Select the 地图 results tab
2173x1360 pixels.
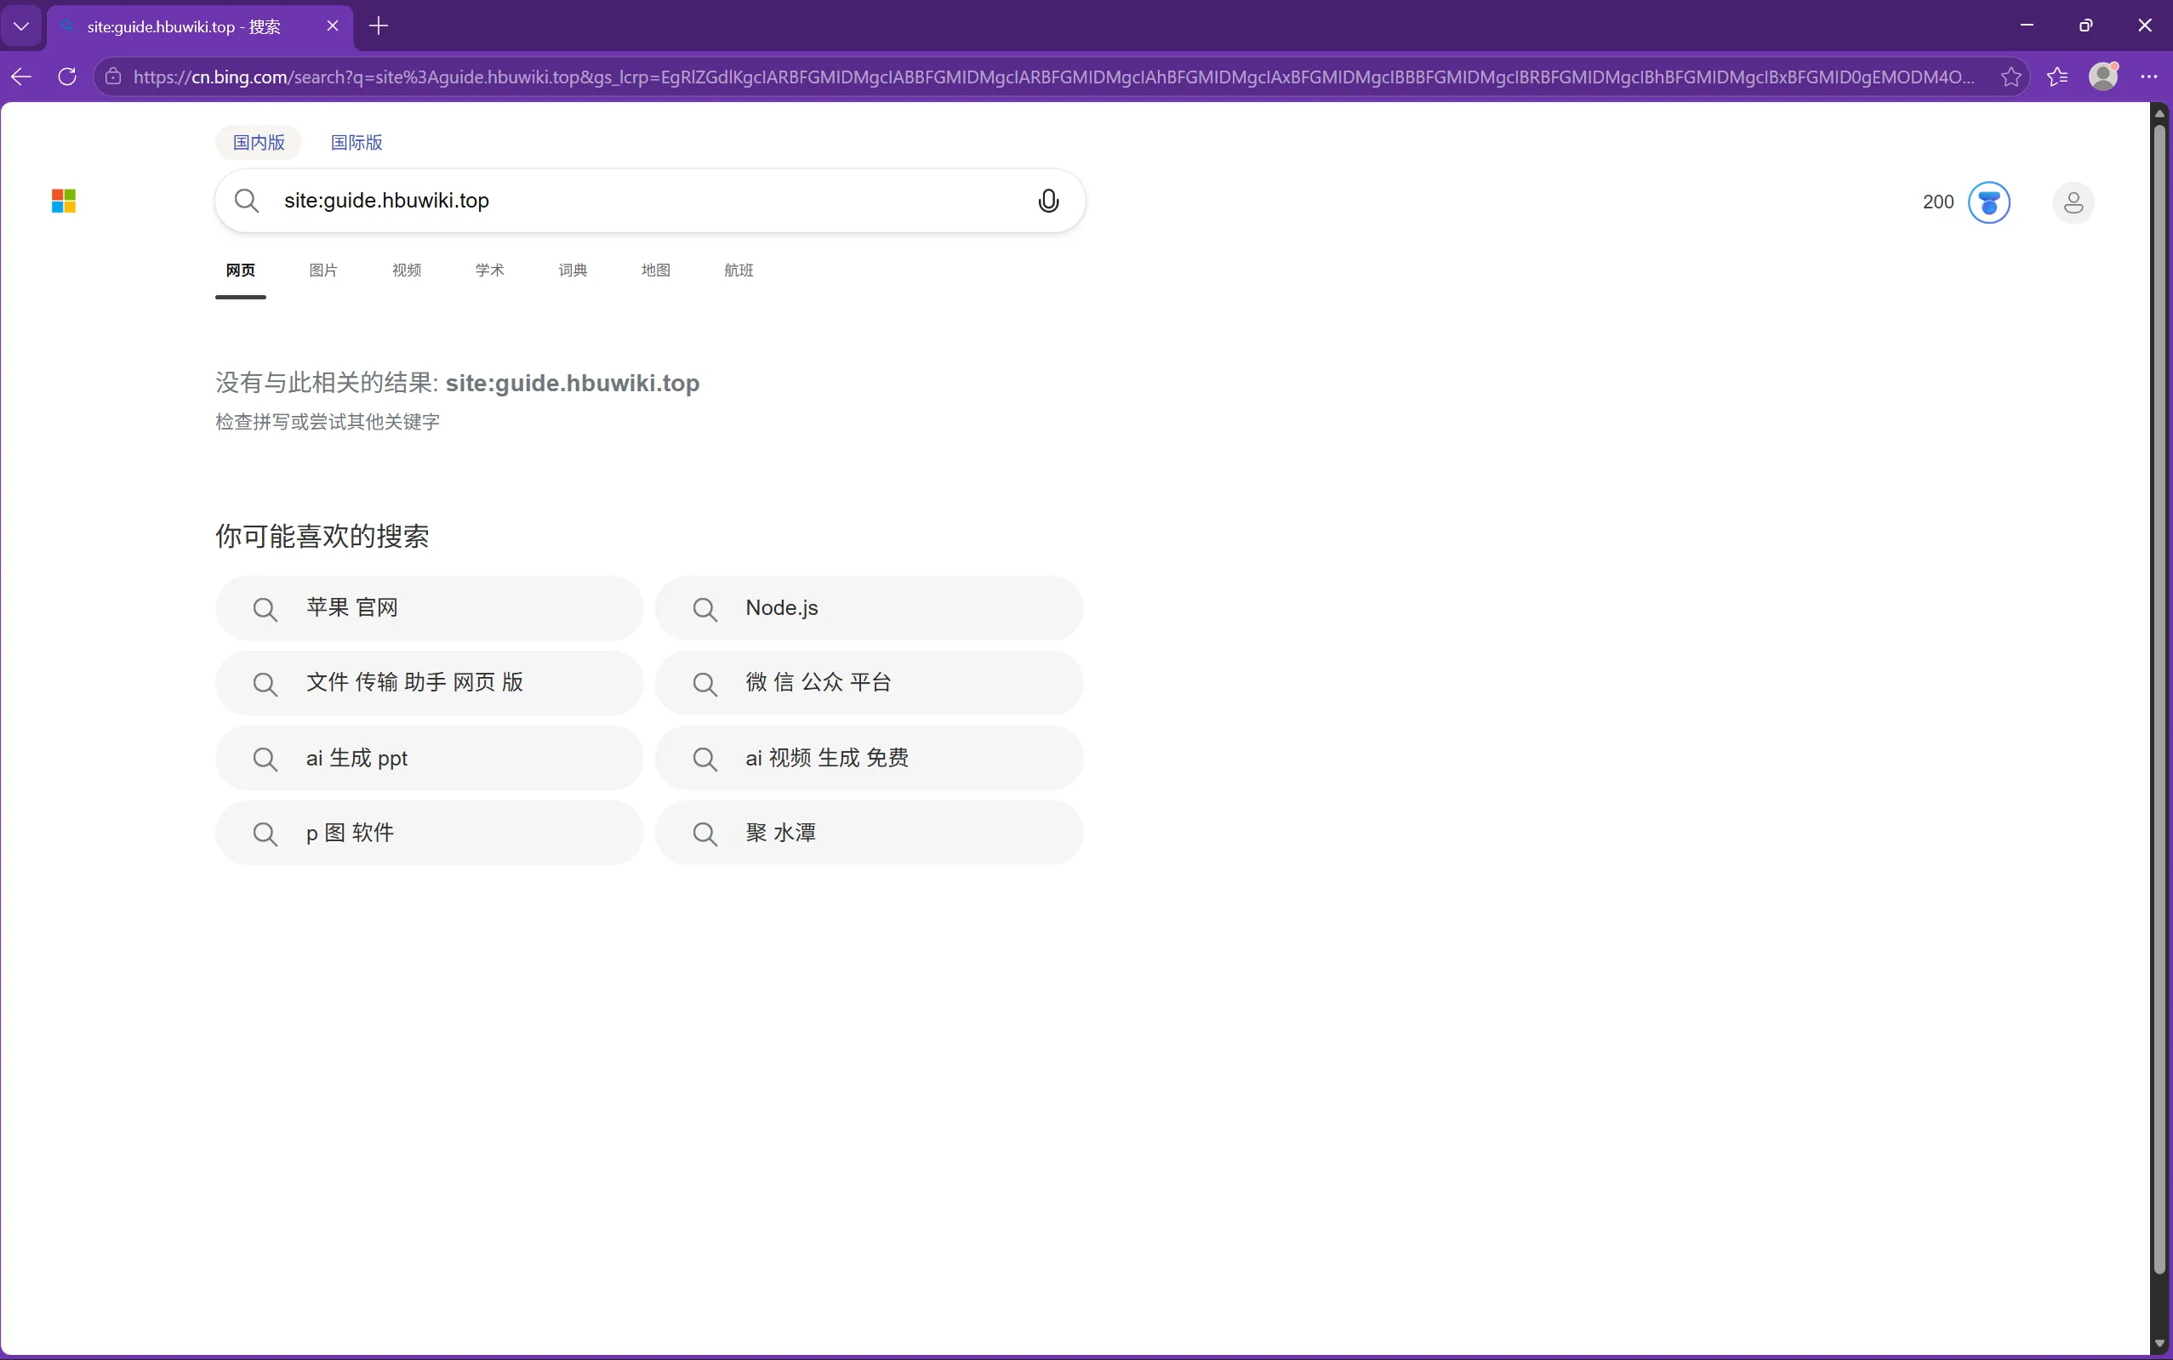656,270
